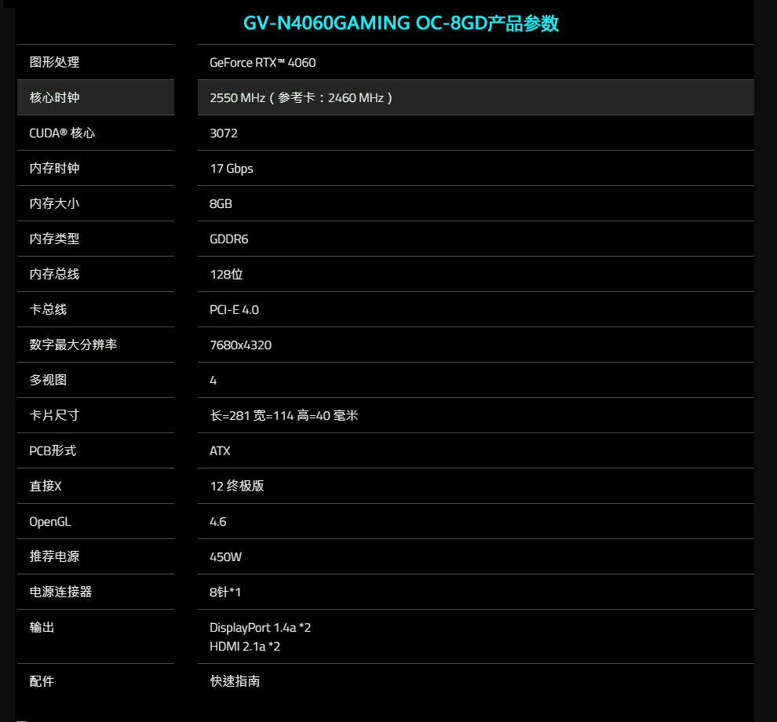The height and width of the screenshot is (722, 777).
Task: Click the DisplayPort 1.4a *2 line
Action: [x=260, y=628]
